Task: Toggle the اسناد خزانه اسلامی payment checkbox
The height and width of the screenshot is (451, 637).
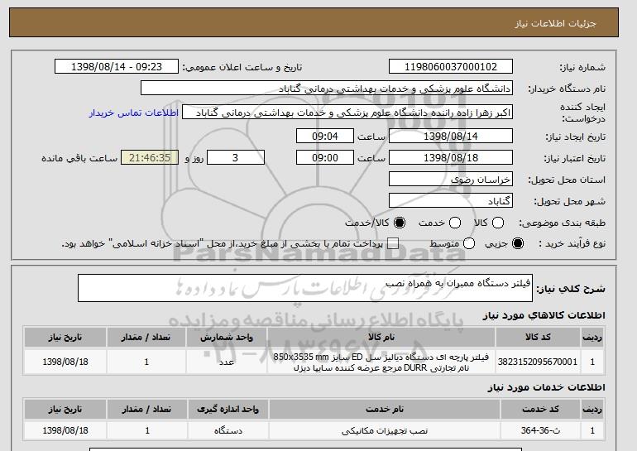Action: point(393,243)
